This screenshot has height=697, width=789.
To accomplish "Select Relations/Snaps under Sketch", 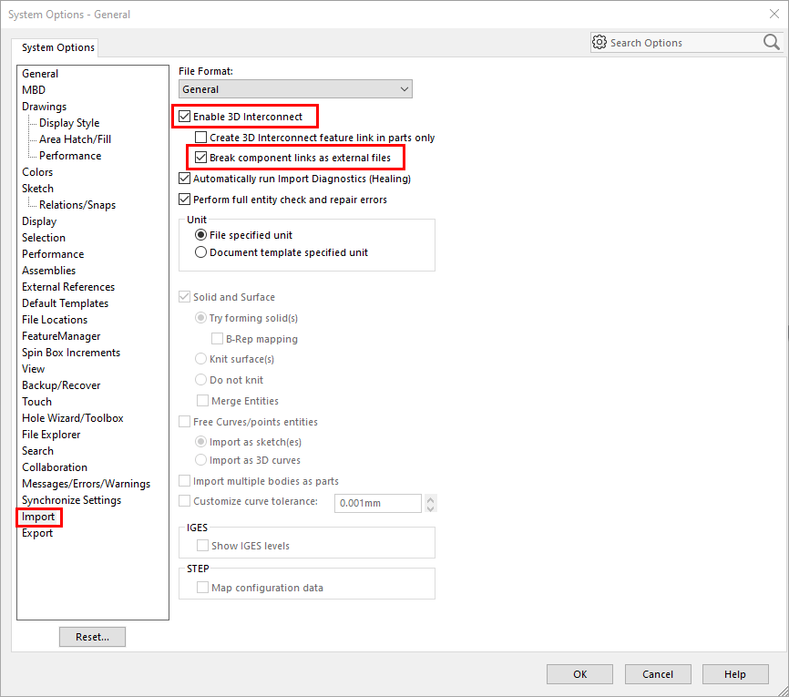I will [x=77, y=205].
